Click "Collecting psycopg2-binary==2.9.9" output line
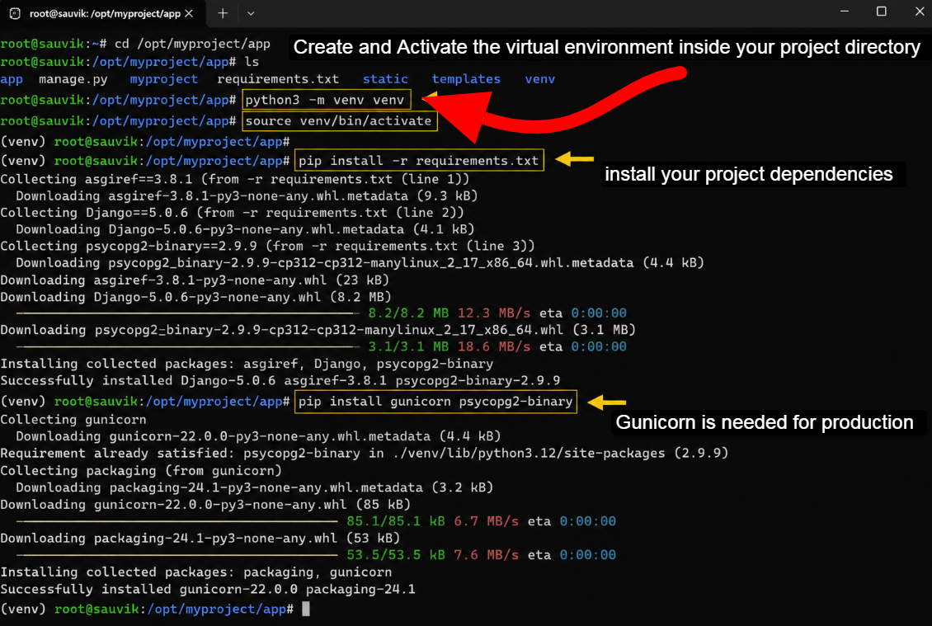The height and width of the screenshot is (626, 932). pyautogui.click(x=267, y=246)
